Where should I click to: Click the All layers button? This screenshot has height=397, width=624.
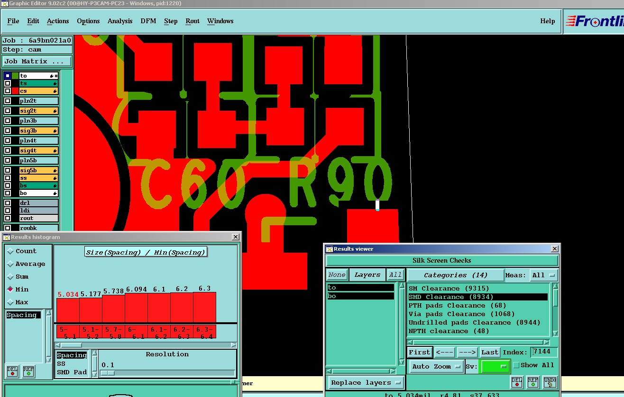[395, 275]
